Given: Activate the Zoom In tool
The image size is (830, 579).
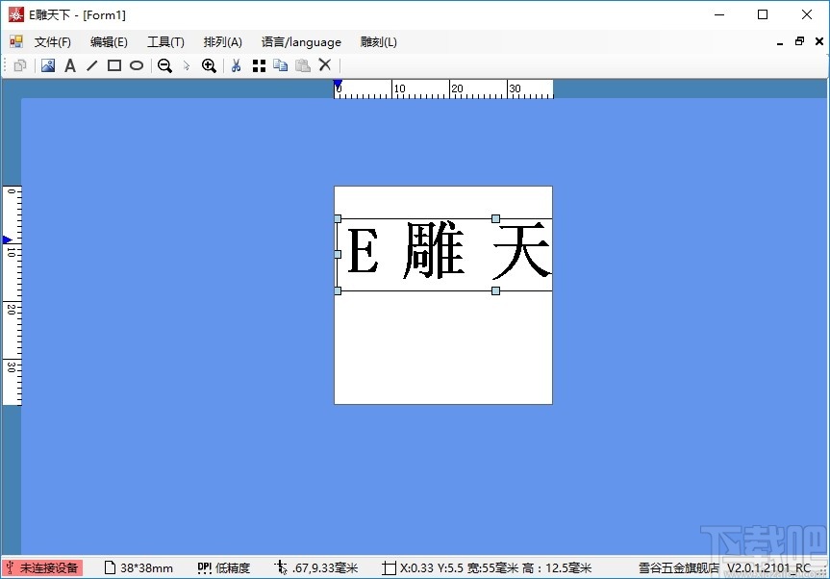Looking at the screenshot, I should pyautogui.click(x=209, y=64).
